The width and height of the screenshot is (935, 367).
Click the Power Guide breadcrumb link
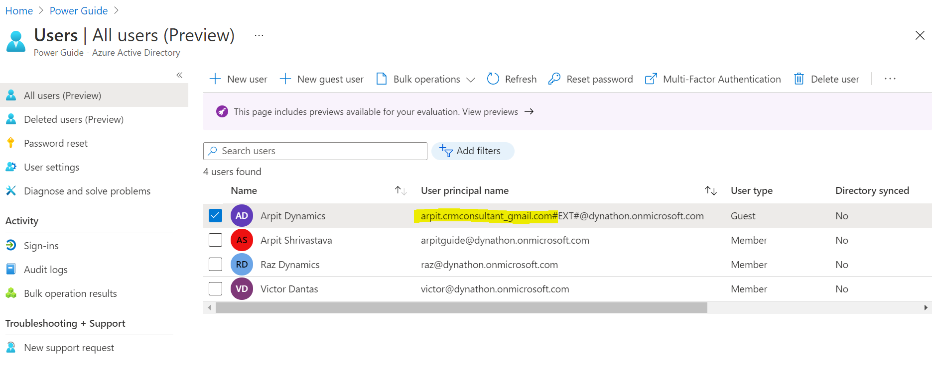click(79, 11)
